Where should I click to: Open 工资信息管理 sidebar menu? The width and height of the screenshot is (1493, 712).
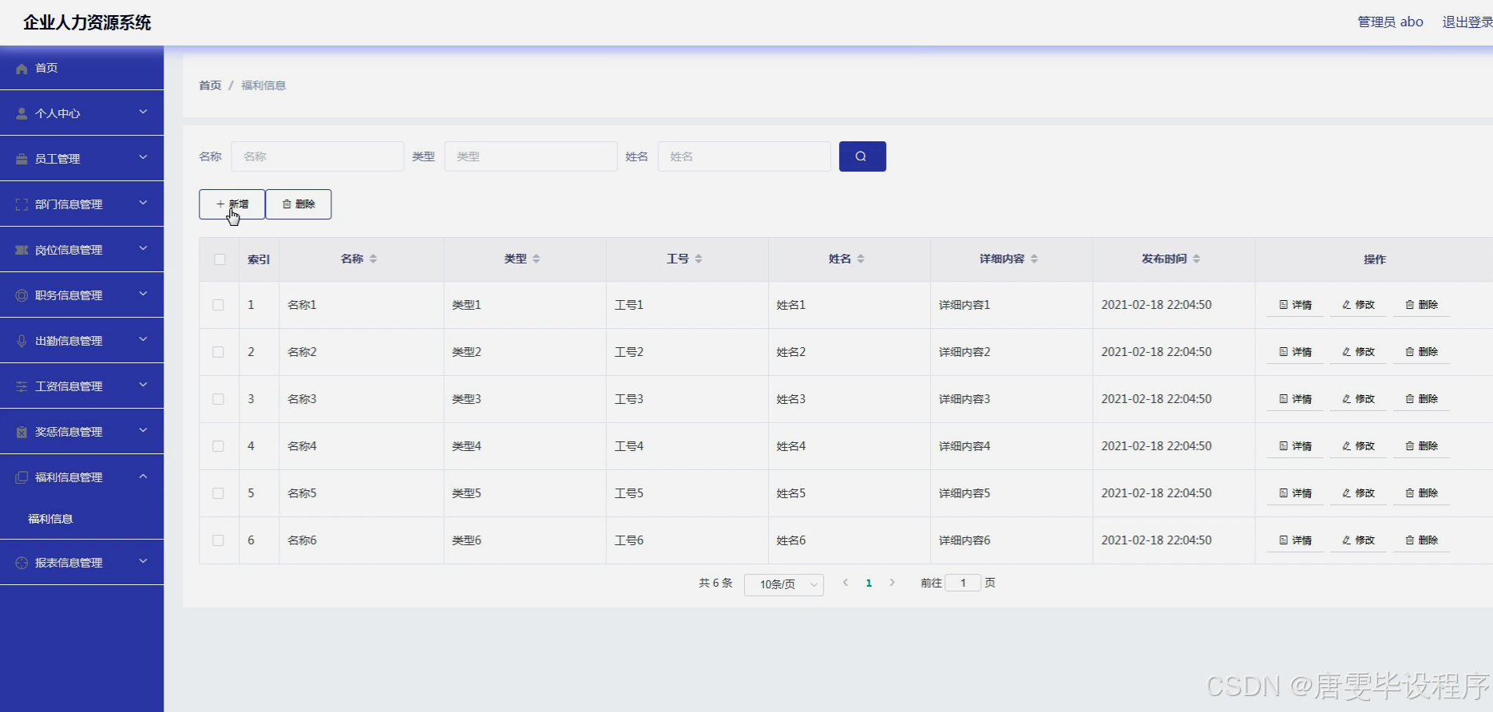click(81, 386)
